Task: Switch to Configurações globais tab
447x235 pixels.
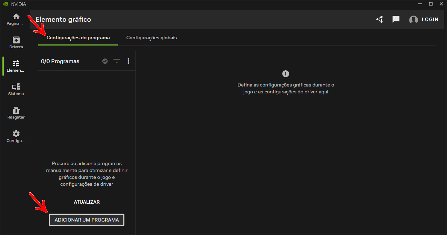Action: [x=152, y=38]
